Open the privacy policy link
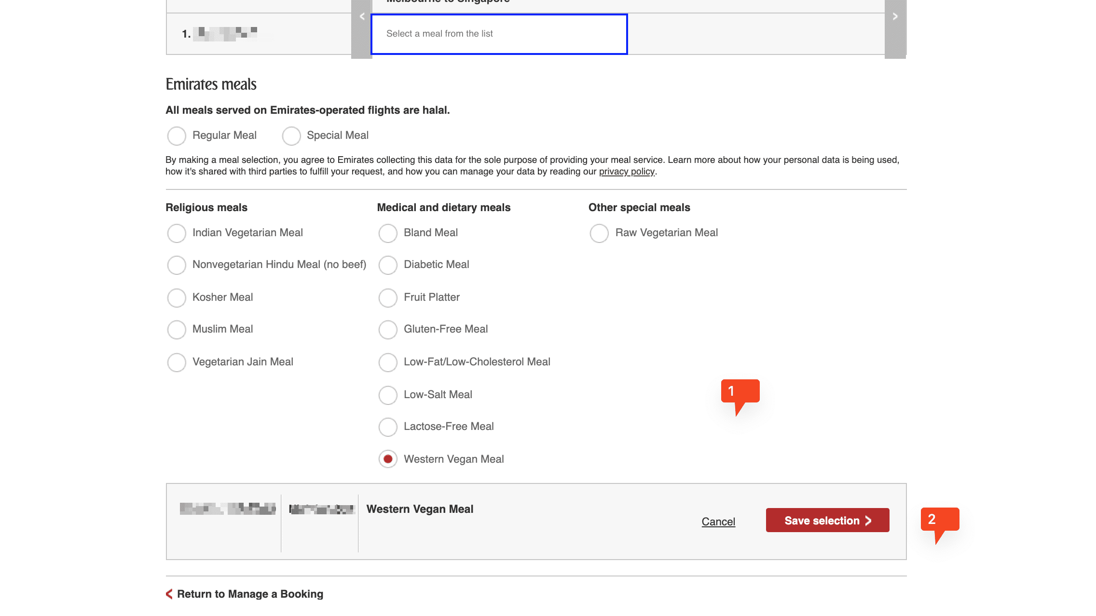Image resolution: width=1096 pixels, height=616 pixels. 627,172
